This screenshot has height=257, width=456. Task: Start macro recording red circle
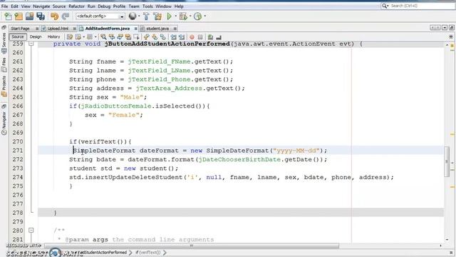click(x=192, y=37)
